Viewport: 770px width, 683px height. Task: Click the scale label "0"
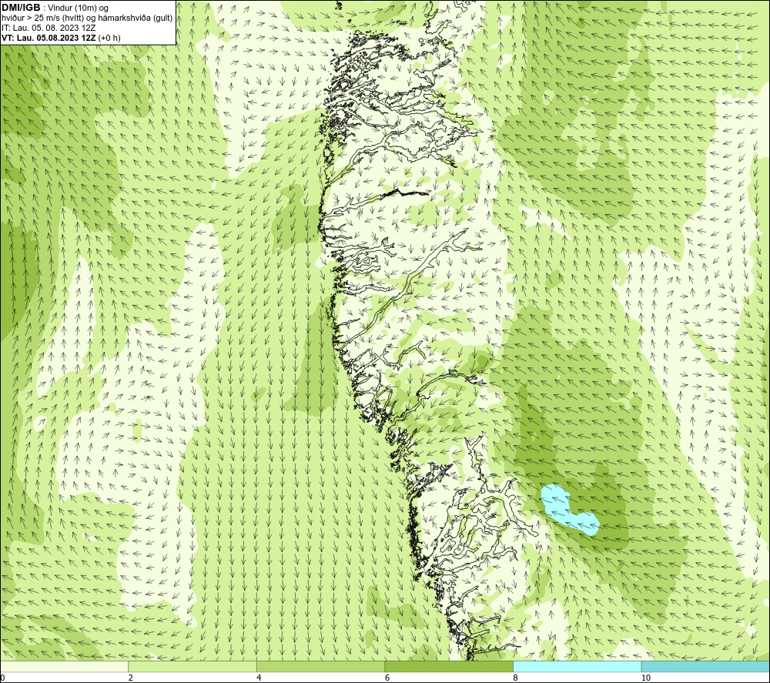[x=2, y=678]
